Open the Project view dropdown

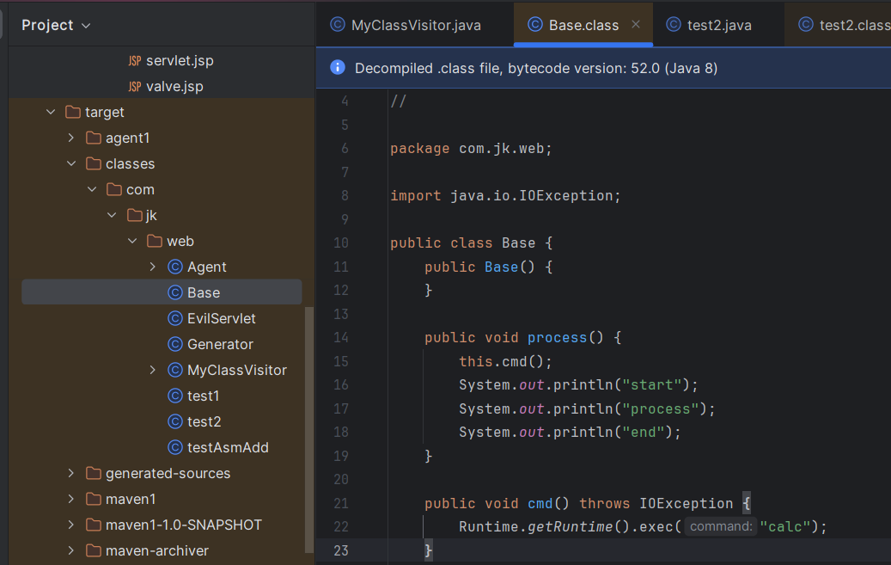56,25
